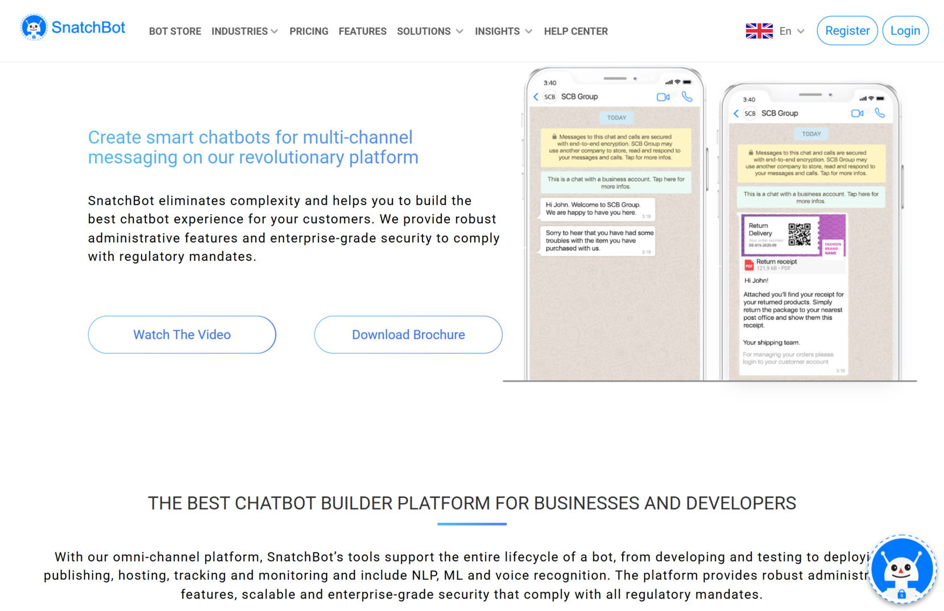Click the SnatchBot robot logo
The height and width of the screenshot is (611, 944).
click(x=34, y=27)
